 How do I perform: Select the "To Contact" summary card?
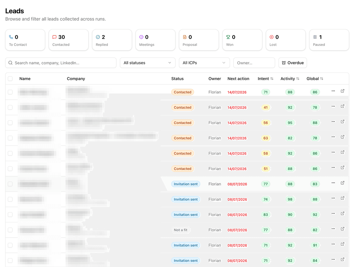(x=25, y=40)
